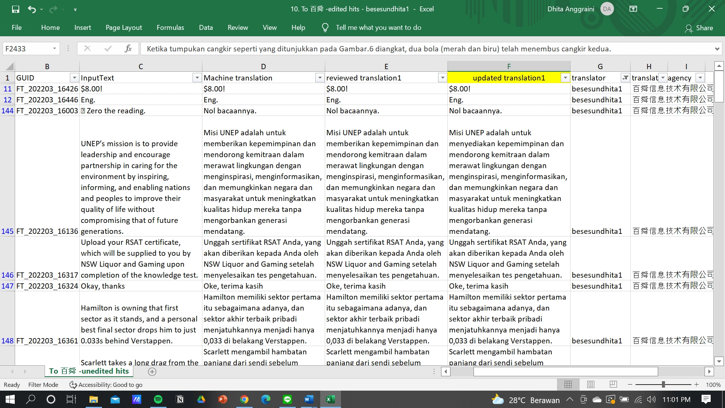Toggle Normal view in status bar
The width and height of the screenshot is (725, 408).
click(568, 384)
